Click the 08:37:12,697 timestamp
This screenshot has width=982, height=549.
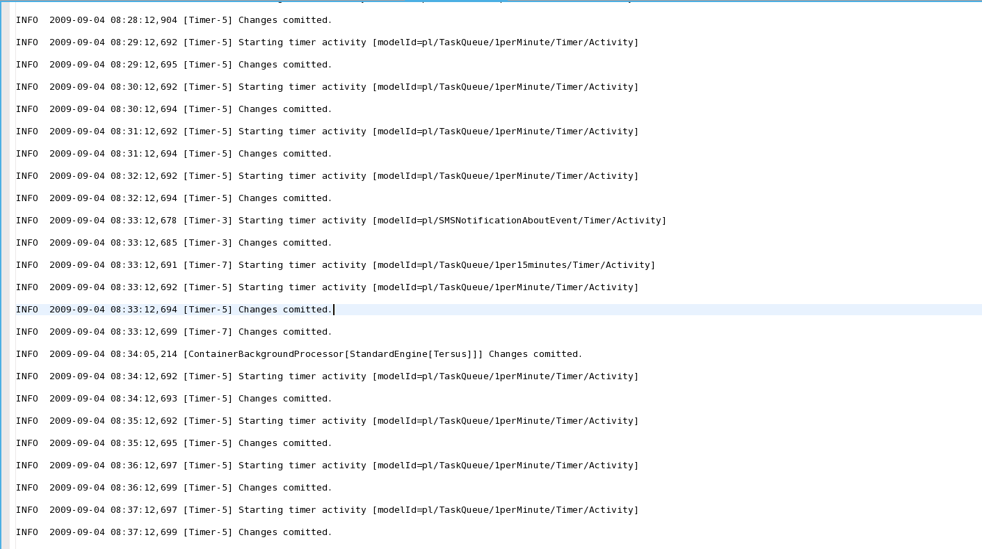(113, 510)
